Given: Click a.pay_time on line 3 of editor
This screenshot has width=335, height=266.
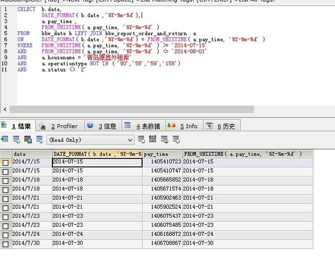Looking at the screenshot, I should pos(57,22).
